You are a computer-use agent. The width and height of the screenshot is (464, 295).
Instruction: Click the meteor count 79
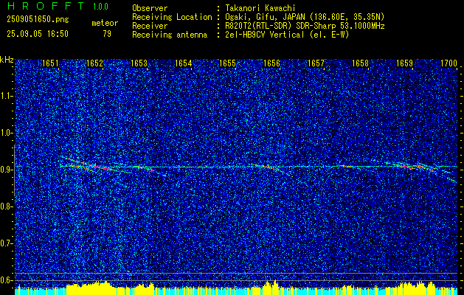click(107, 34)
